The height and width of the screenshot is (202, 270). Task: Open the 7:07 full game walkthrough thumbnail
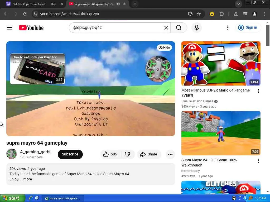click(x=221, y=133)
